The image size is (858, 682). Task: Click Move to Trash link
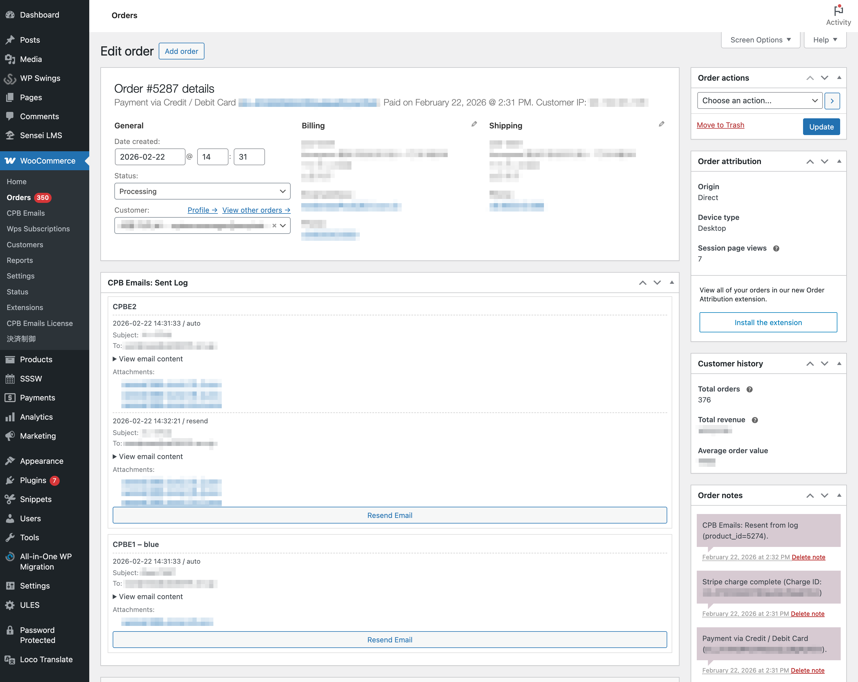[720, 125]
